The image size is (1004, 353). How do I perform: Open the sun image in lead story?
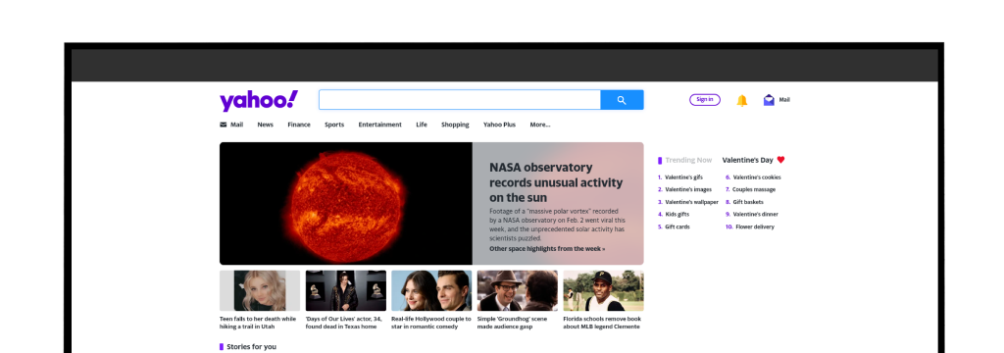pyautogui.click(x=346, y=203)
